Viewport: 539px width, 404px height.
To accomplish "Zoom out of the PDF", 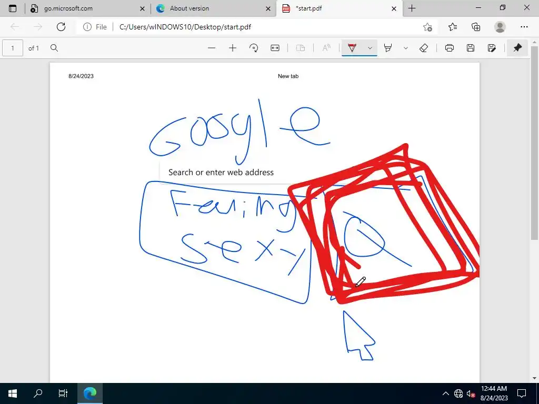I will click(x=212, y=48).
